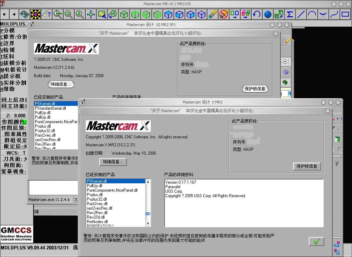Click 作图层别 level setting
The width and height of the screenshot is (352, 257).
[x=14, y=128]
